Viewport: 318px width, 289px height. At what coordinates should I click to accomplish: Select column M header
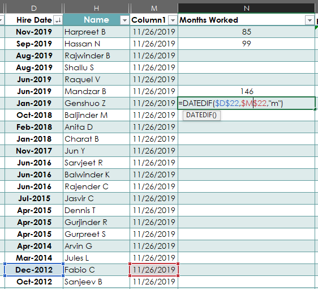coord(154,8)
